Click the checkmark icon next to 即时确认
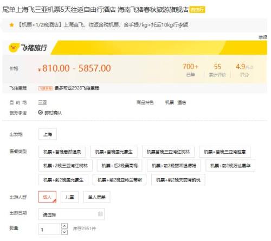This screenshot has width=271, height=241. 40,113
